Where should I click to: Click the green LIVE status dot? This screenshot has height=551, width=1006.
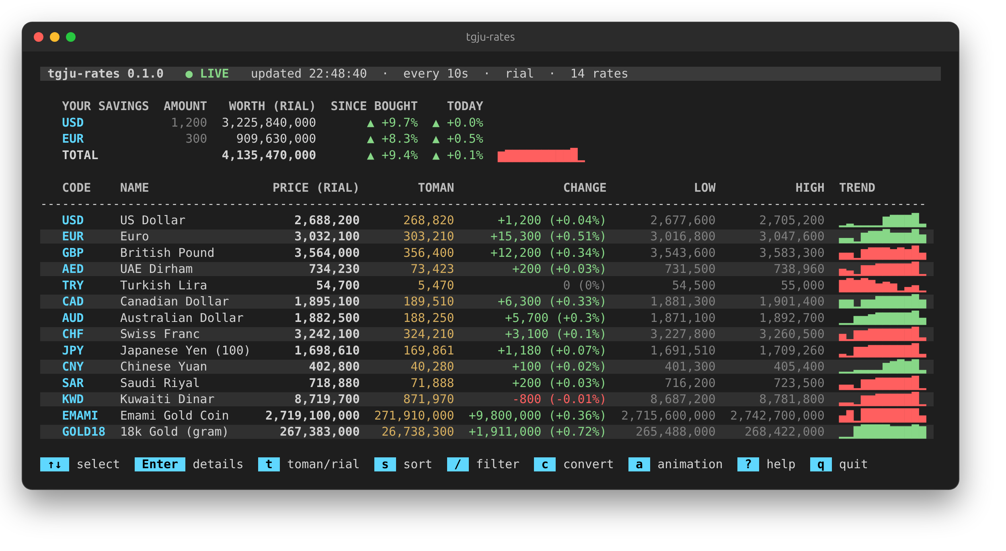189,74
